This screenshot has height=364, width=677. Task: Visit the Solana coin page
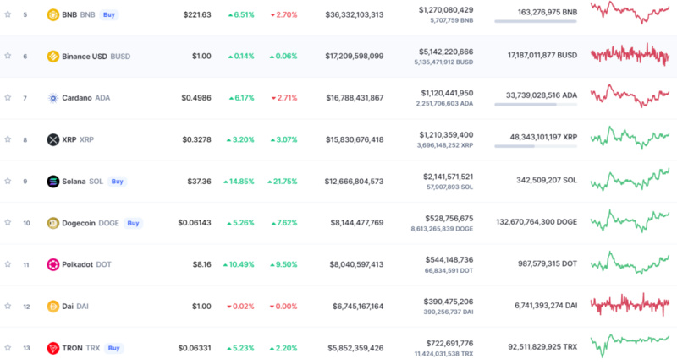click(x=82, y=182)
